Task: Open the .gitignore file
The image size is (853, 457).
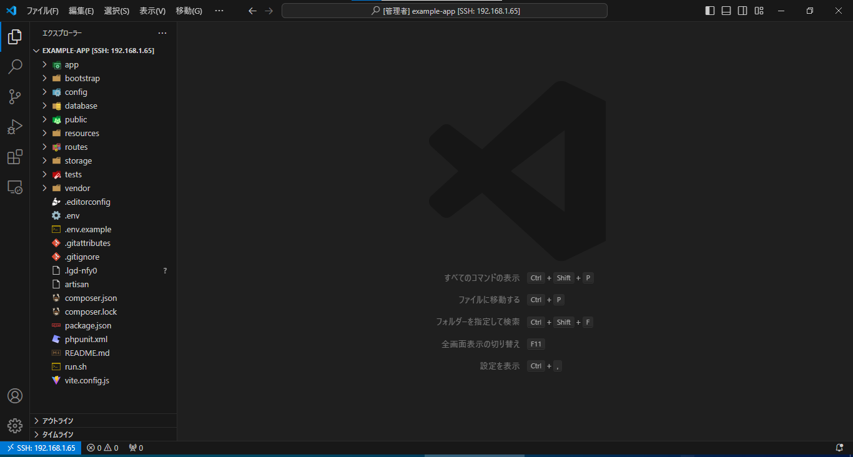Action: [x=104, y=257]
